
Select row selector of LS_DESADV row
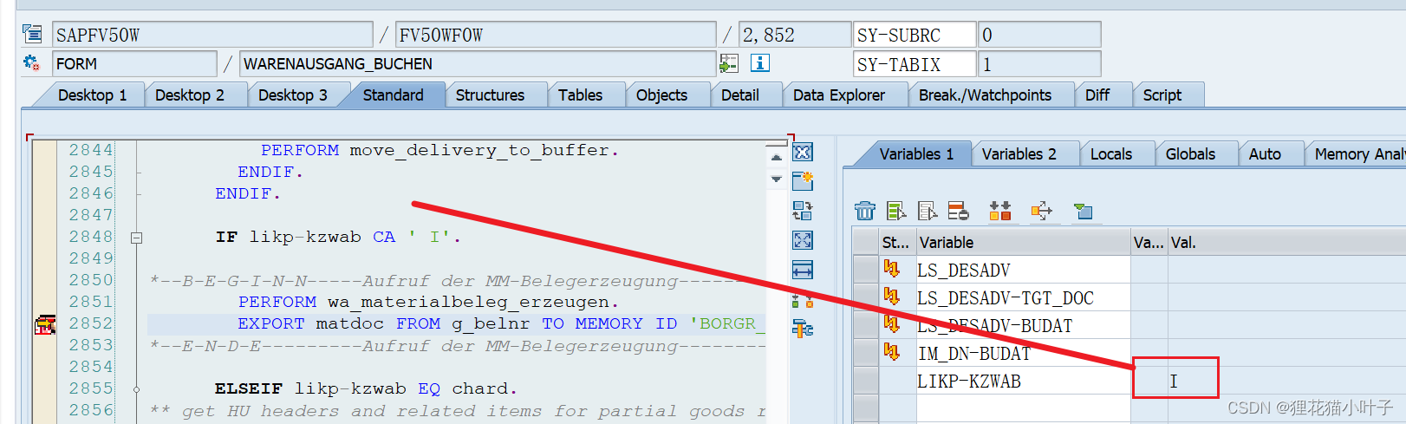pyautogui.click(x=866, y=270)
